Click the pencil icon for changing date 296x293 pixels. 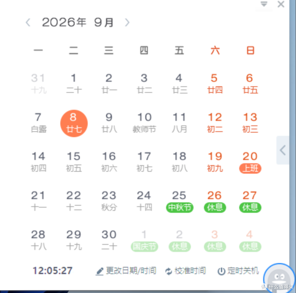pos(99,271)
